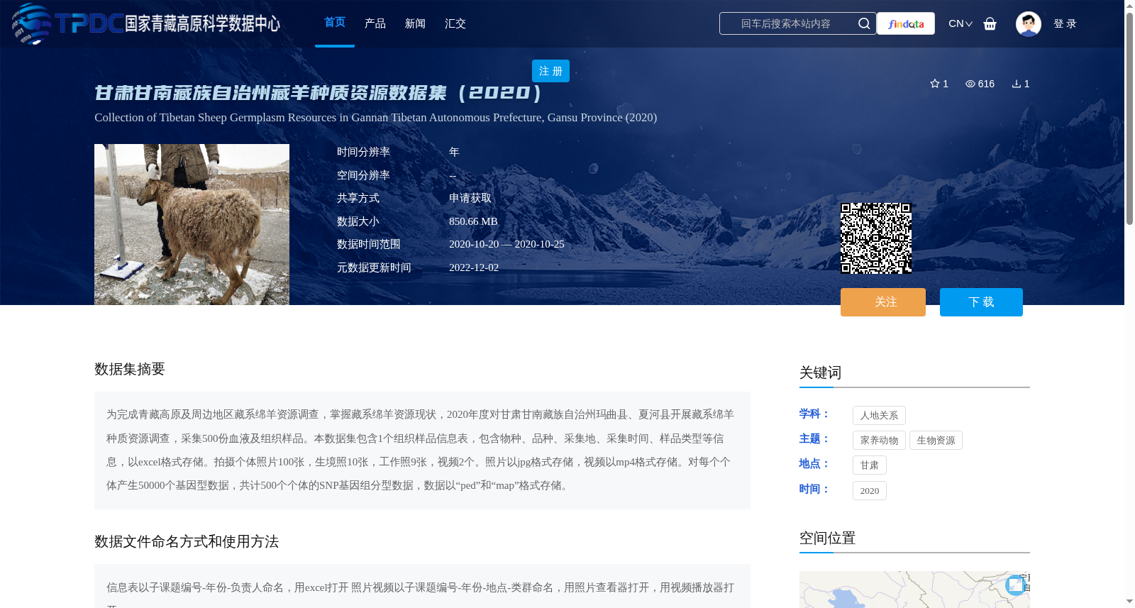
Task: Click the star favorites count icon
Action: click(935, 84)
